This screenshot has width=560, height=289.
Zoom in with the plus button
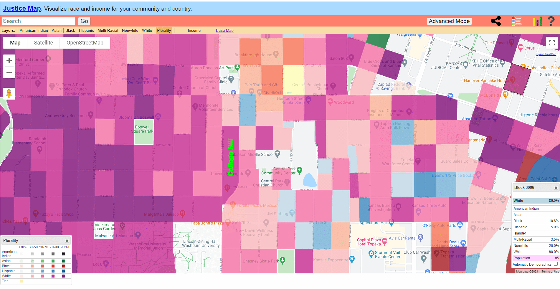pyautogui.click(x=9, y=60)
